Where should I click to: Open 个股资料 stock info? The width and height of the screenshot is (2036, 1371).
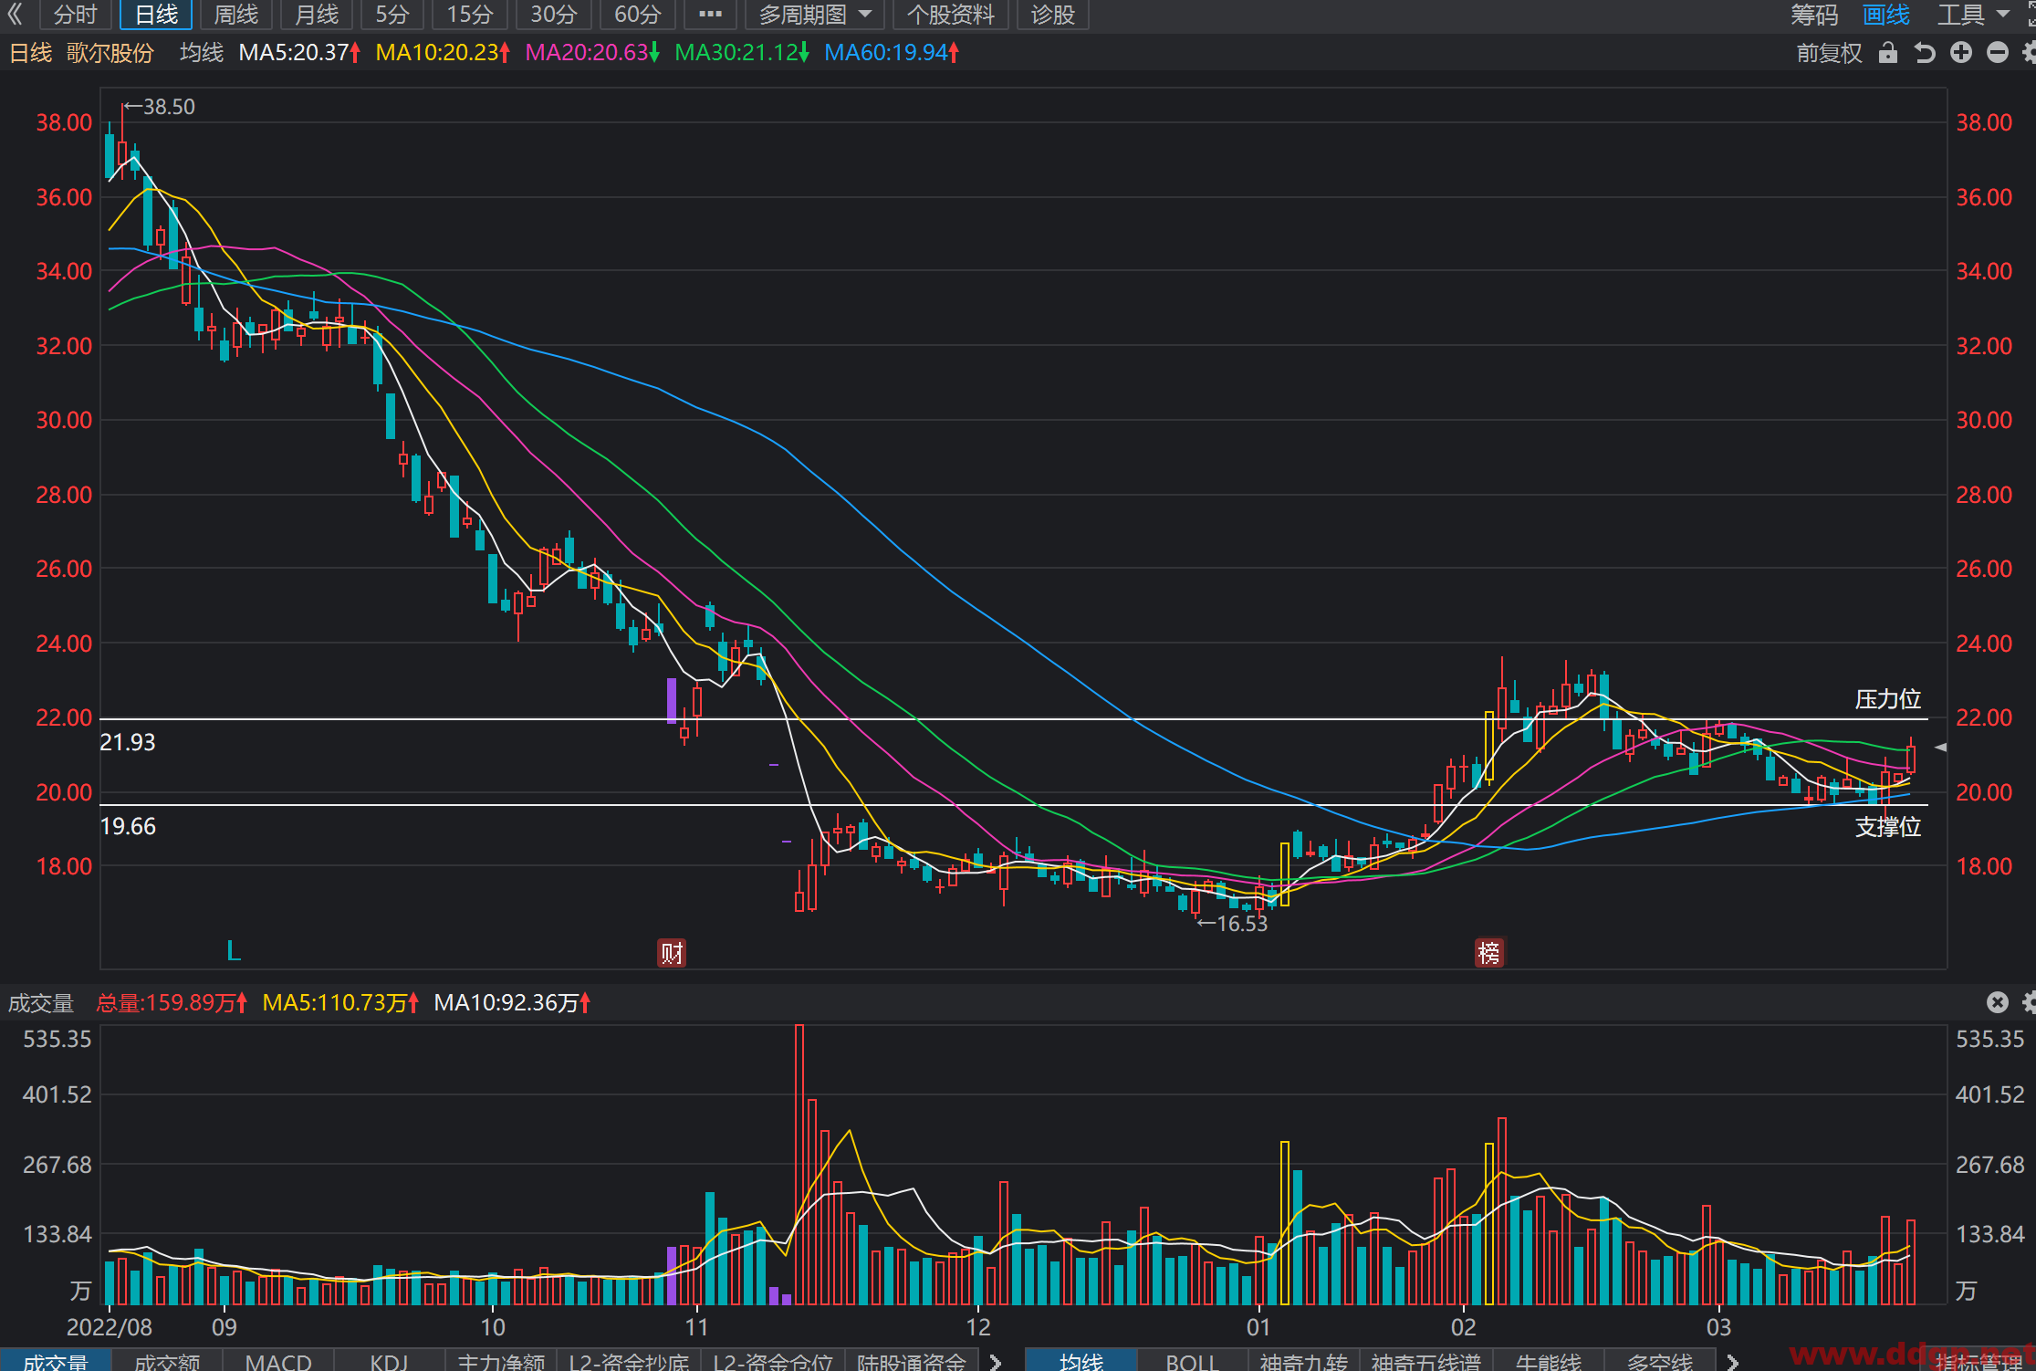tap(950, 15)
